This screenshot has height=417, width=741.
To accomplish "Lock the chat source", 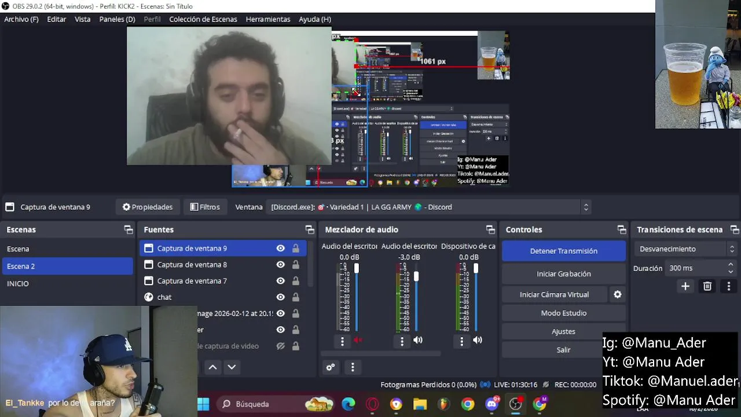I will point(296,297).
